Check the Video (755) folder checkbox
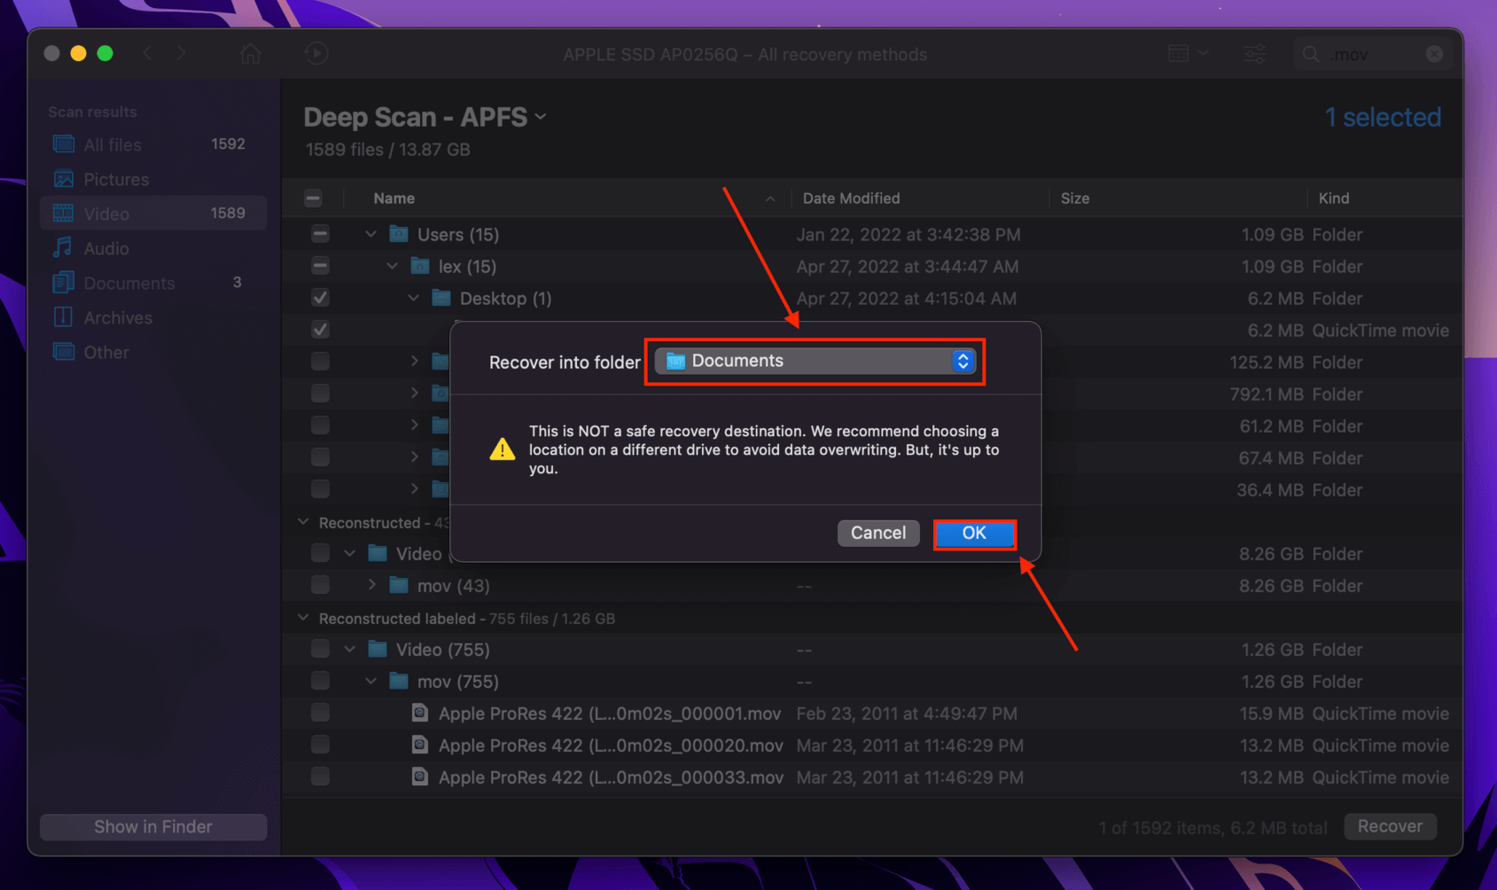 click(320, 649)
